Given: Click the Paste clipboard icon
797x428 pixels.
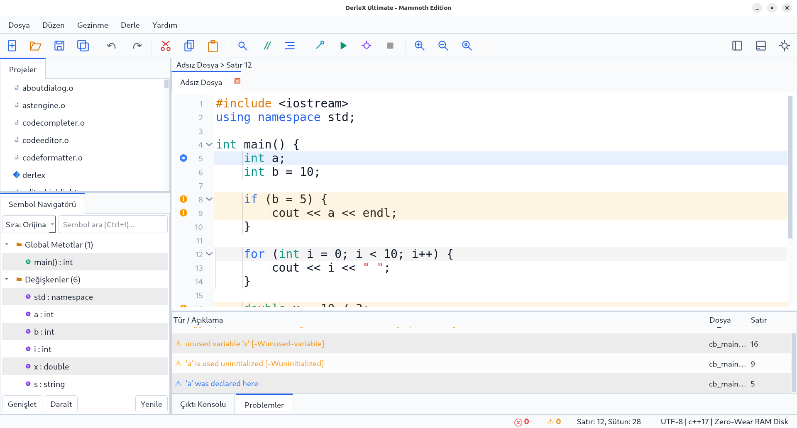Looking at the screenshot, I should point(213,46).
